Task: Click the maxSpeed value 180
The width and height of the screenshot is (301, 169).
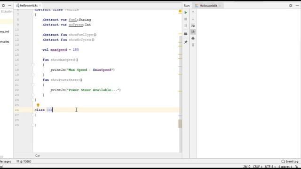Action: pyautogui.click(x=76, y=50)
